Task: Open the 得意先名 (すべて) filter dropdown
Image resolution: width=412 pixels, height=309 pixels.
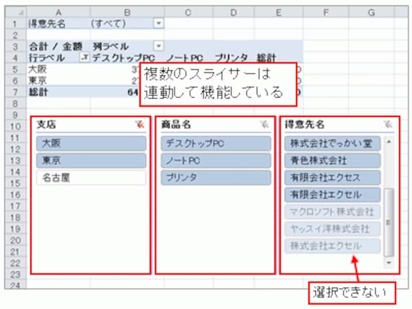Action: 159,23
